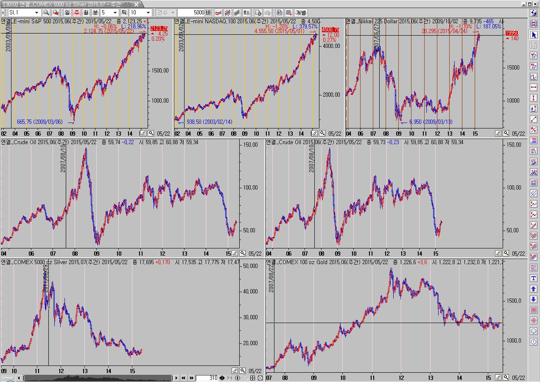Toggle the daily period (일) button

[67, 13]
